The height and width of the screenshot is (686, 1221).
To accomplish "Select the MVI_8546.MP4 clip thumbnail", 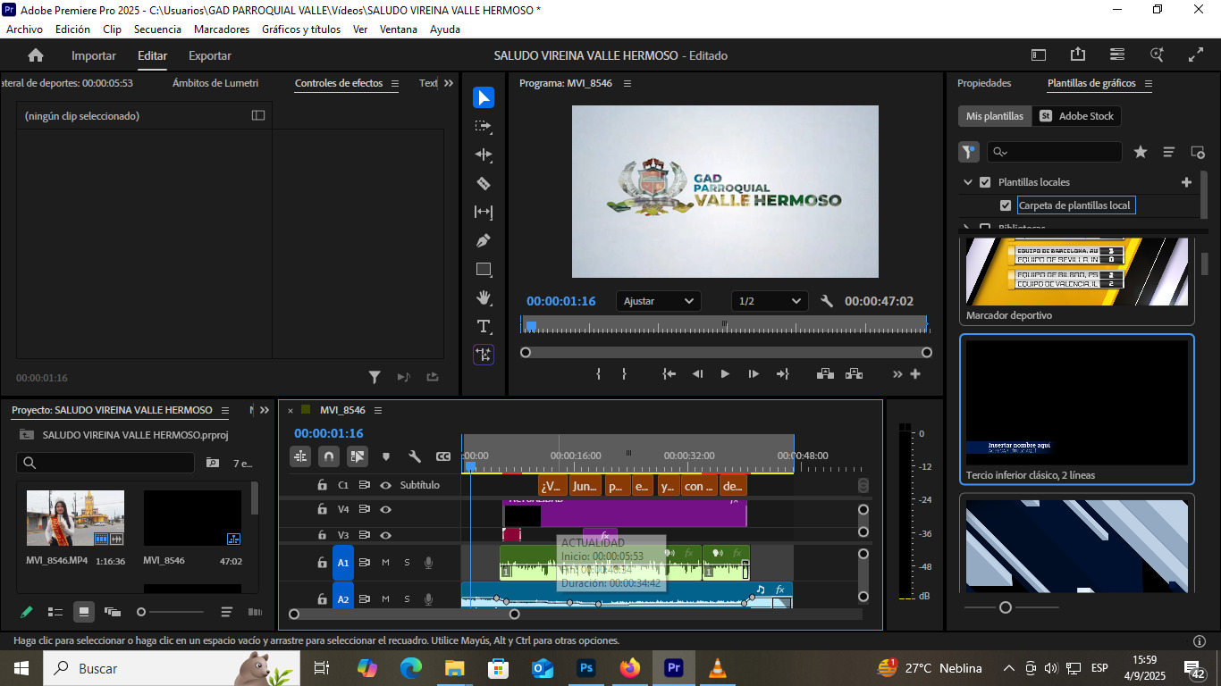I will (x=75, y=518).
